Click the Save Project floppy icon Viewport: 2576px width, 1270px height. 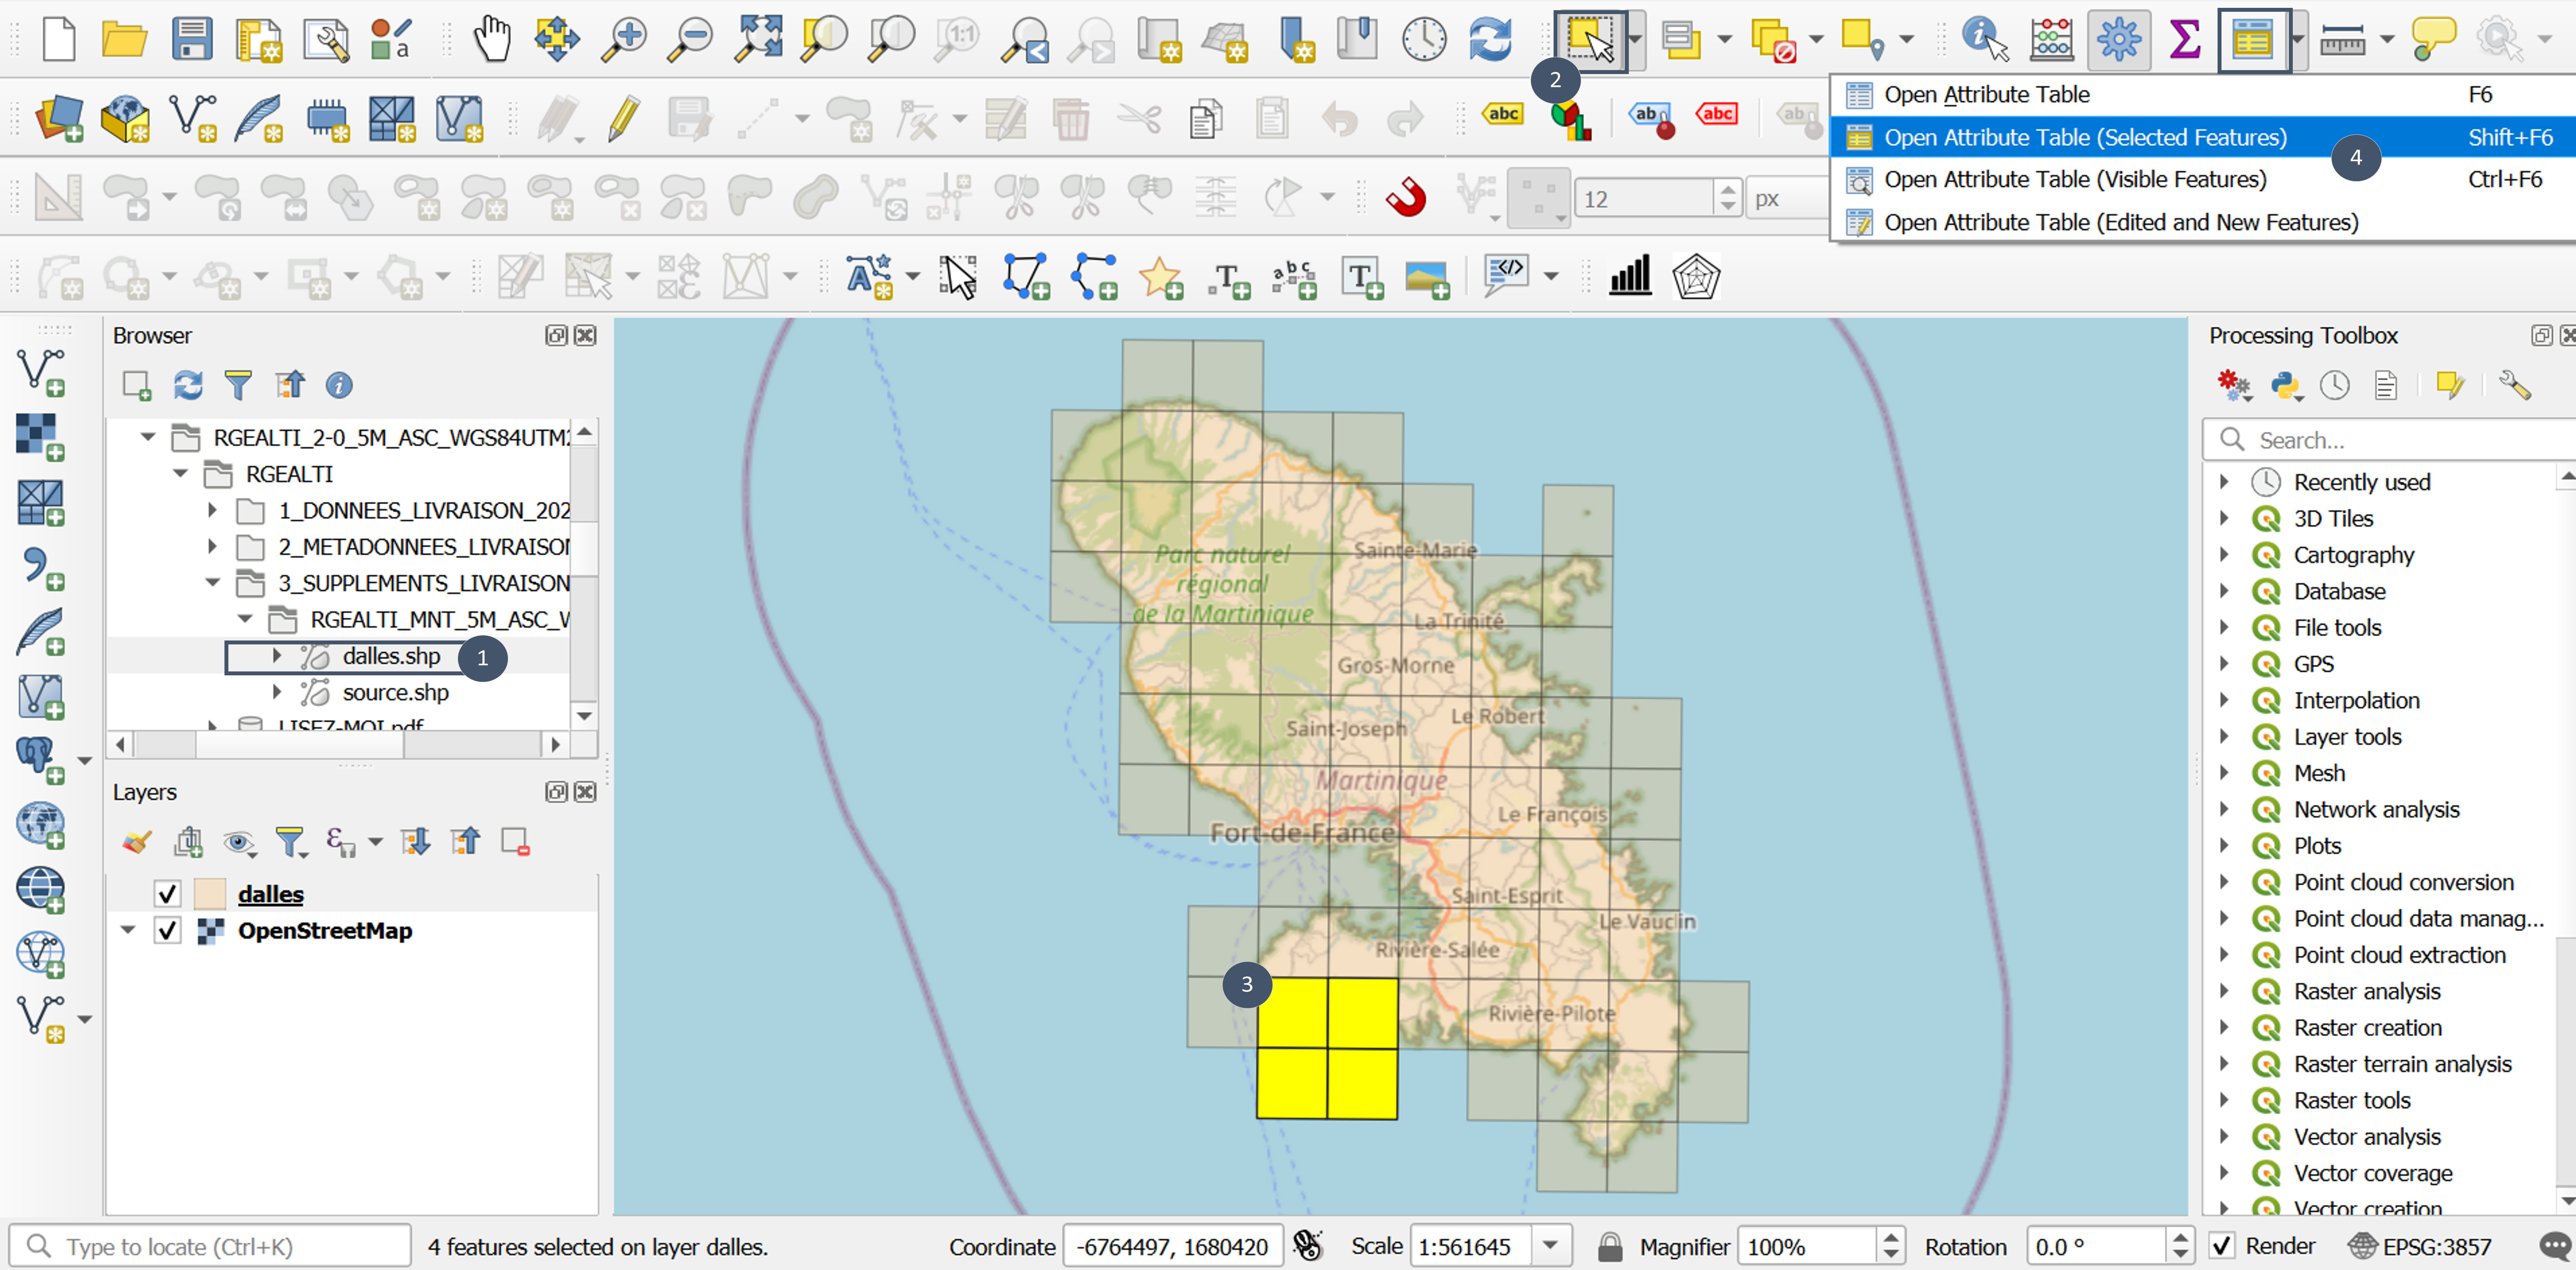click(x=191, y=39)
